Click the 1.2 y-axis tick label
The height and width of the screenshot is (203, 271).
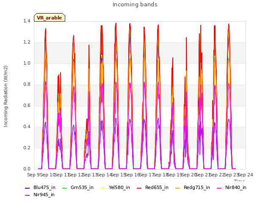point(27,42)
